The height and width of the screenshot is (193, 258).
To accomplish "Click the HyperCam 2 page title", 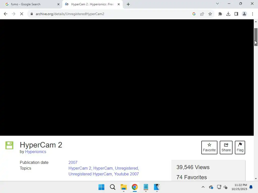I will [x=41, y=145].
